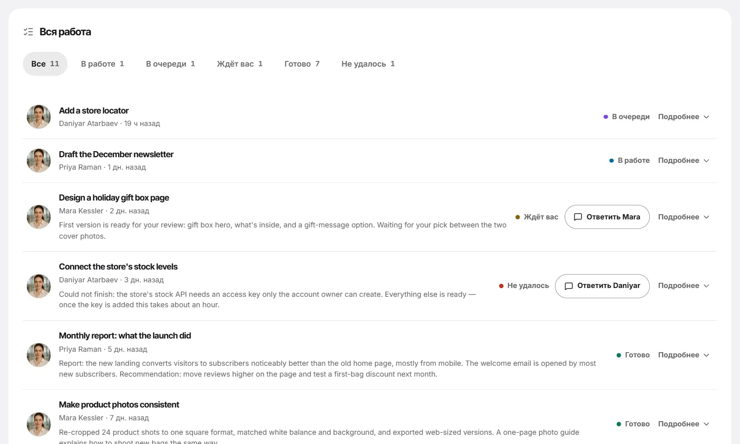740x444 pixels.
Task: Click 'Priya Raman · 5 дн. назад' text
Action: (103, 349)
